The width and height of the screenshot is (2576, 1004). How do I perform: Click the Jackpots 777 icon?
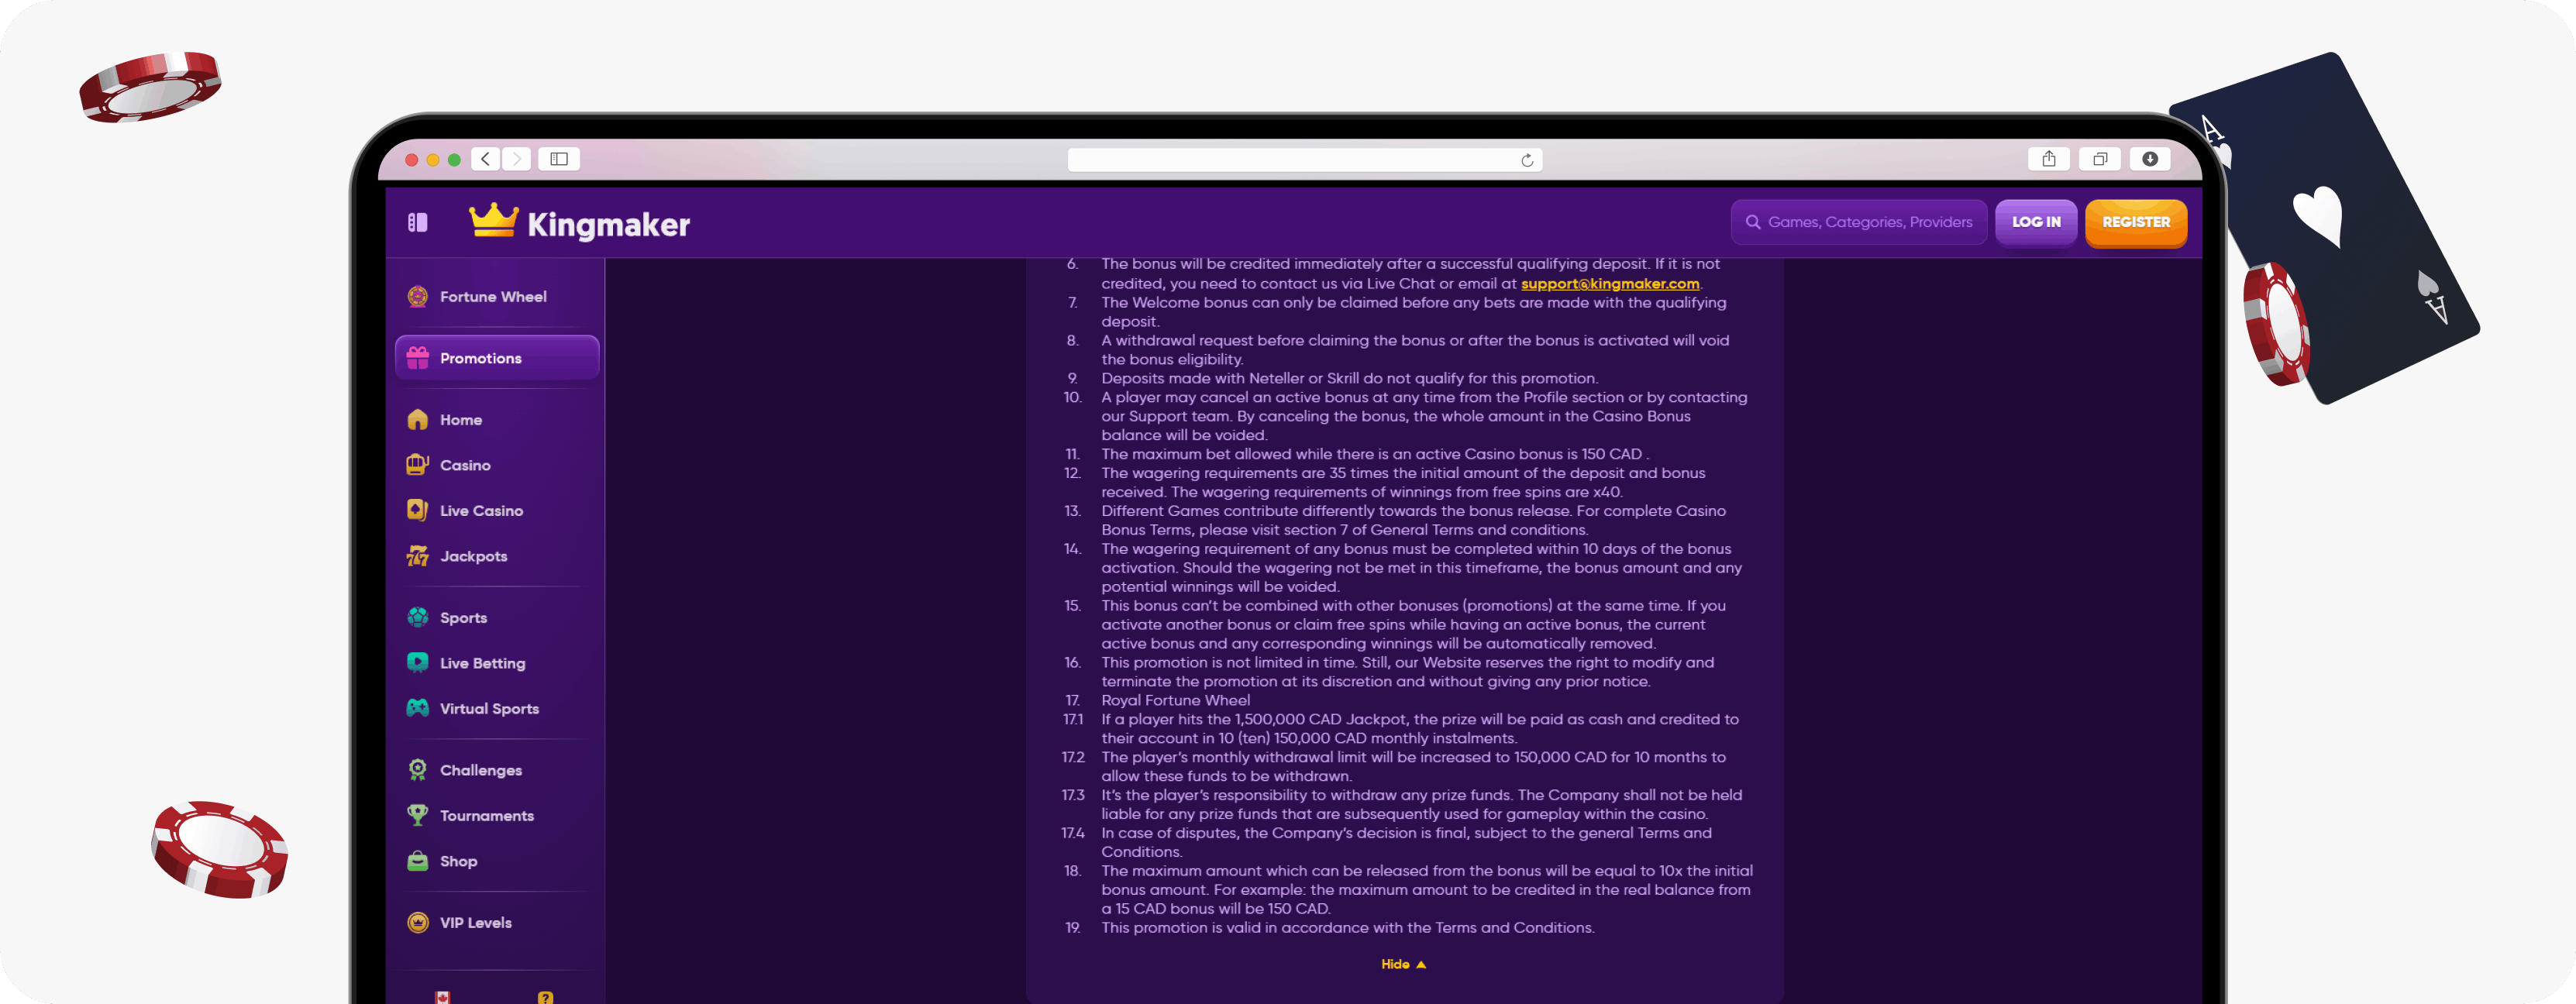click(x=418, y=556)
